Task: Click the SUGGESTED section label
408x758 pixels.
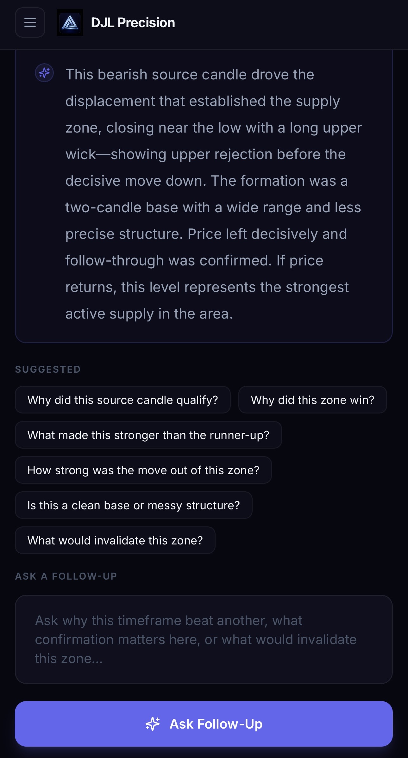Action: (47, 369)
